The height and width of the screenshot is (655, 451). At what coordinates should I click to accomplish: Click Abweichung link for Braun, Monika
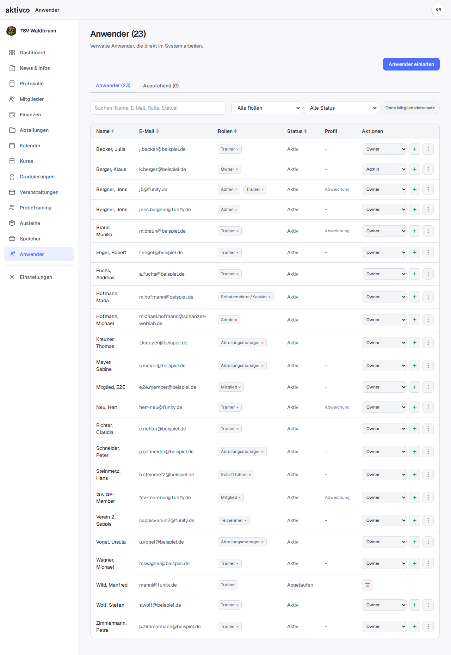(337, 231)
